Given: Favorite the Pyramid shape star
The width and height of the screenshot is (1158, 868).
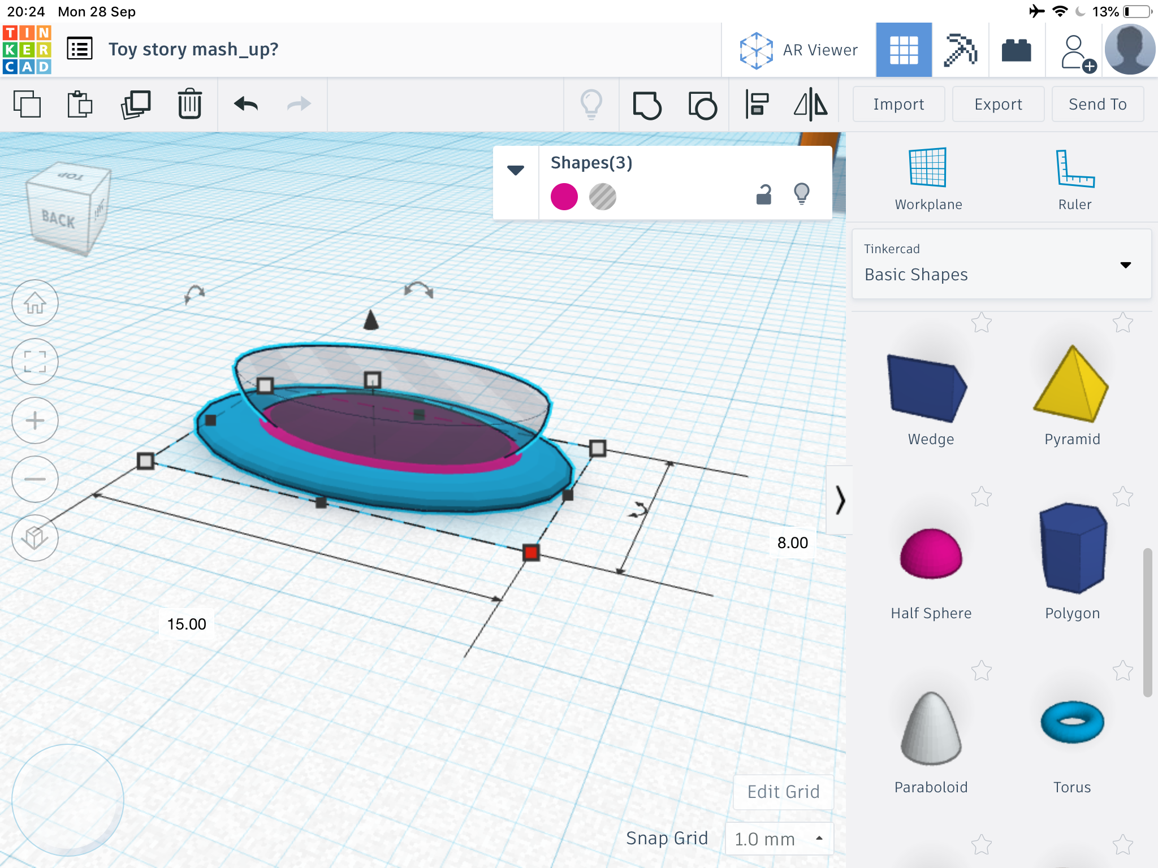Looking at the screenshot, I should [x=1123, y=323].
